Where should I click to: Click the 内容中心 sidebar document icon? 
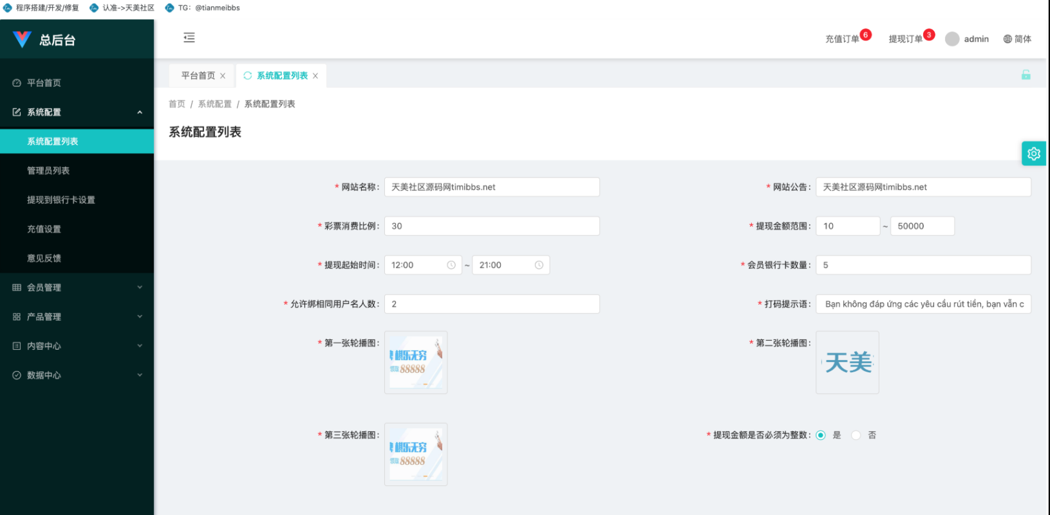point(17,346)
